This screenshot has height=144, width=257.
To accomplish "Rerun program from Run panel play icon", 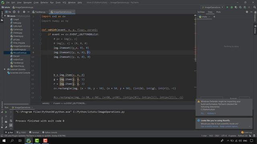I will point(6,112).
